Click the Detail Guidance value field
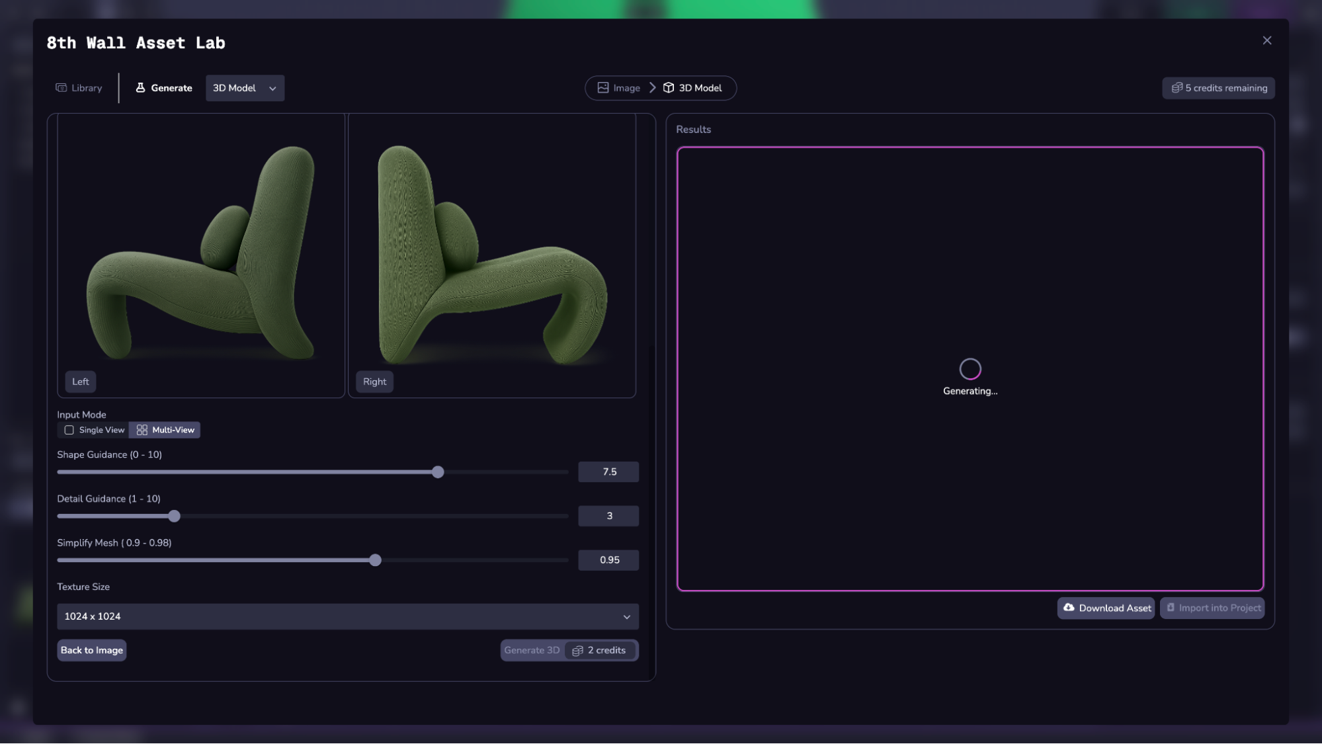 (608, 516)
